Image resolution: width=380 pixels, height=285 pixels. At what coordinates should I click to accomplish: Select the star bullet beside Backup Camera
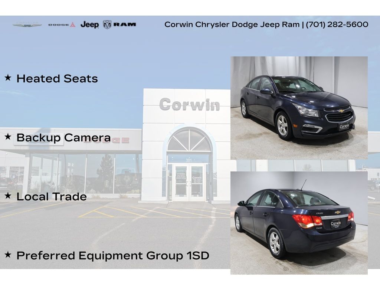(8, 137)
